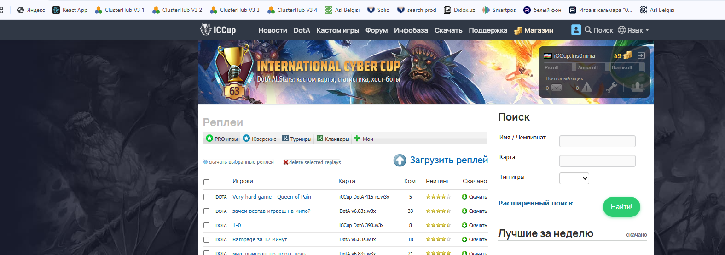
Task: Open the Форум menu
Action: point(377,30)
